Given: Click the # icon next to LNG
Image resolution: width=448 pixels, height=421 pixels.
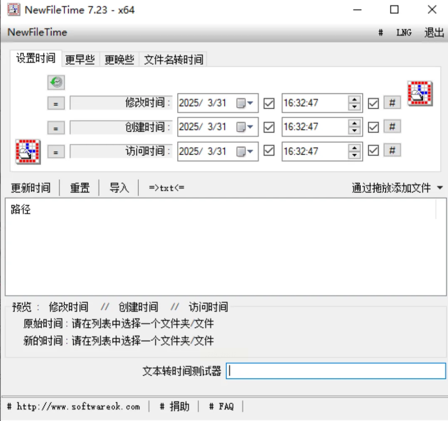Looking at the screenshot, I should click(380, 33).
